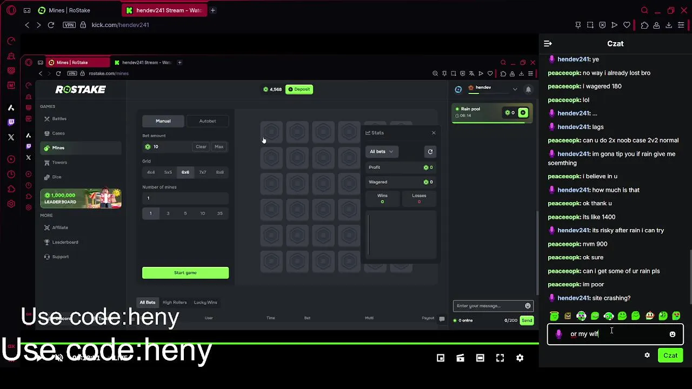This screenshot has width=692, height=389.
Task: Select 6x6 grid size
Action: 185,172
